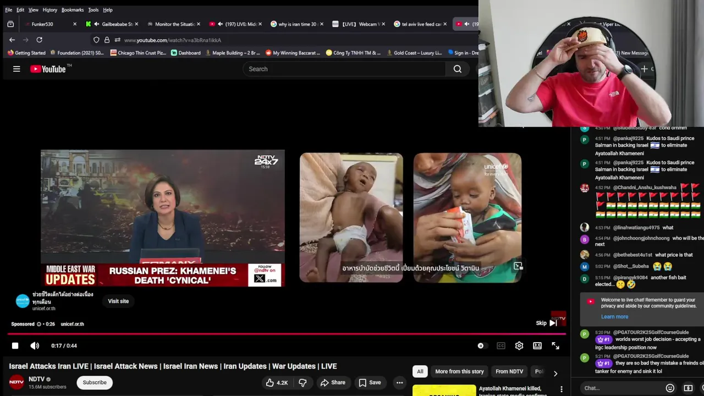
Task: Click the red ad progress bar
Action: point(286,334)
